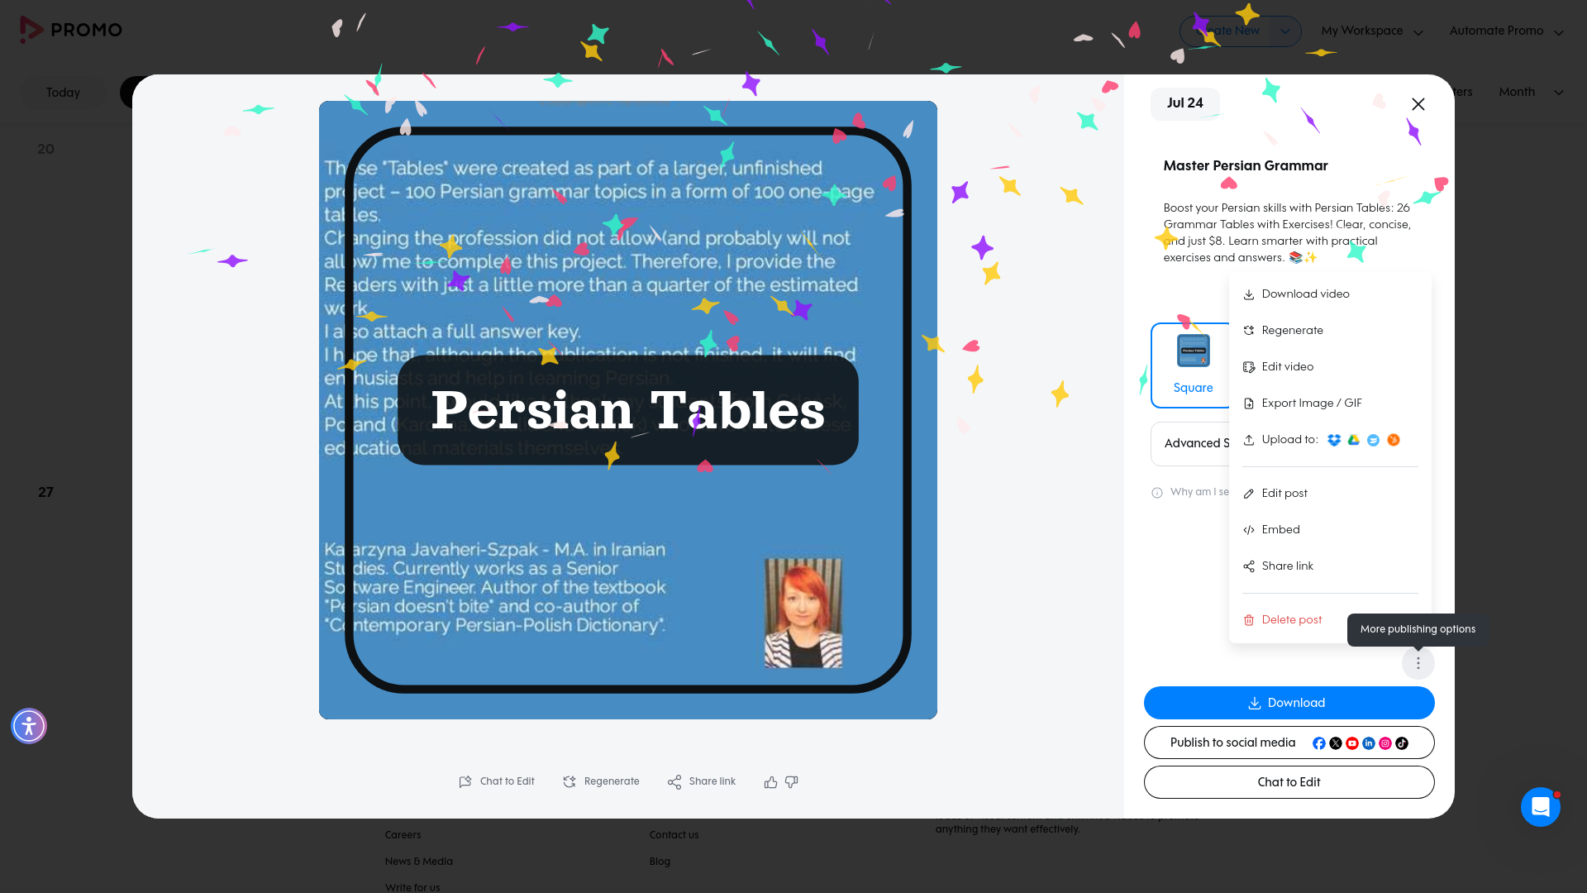Open the Automate Promo dropdown

[1506, 31]
